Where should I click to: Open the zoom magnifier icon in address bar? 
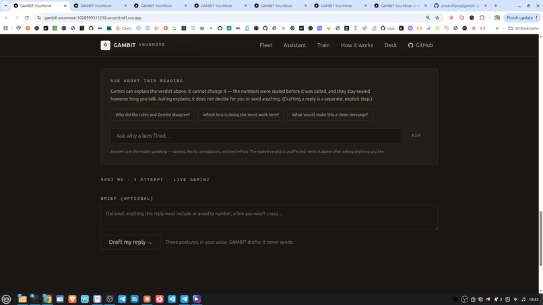click(x=428, y=18)
